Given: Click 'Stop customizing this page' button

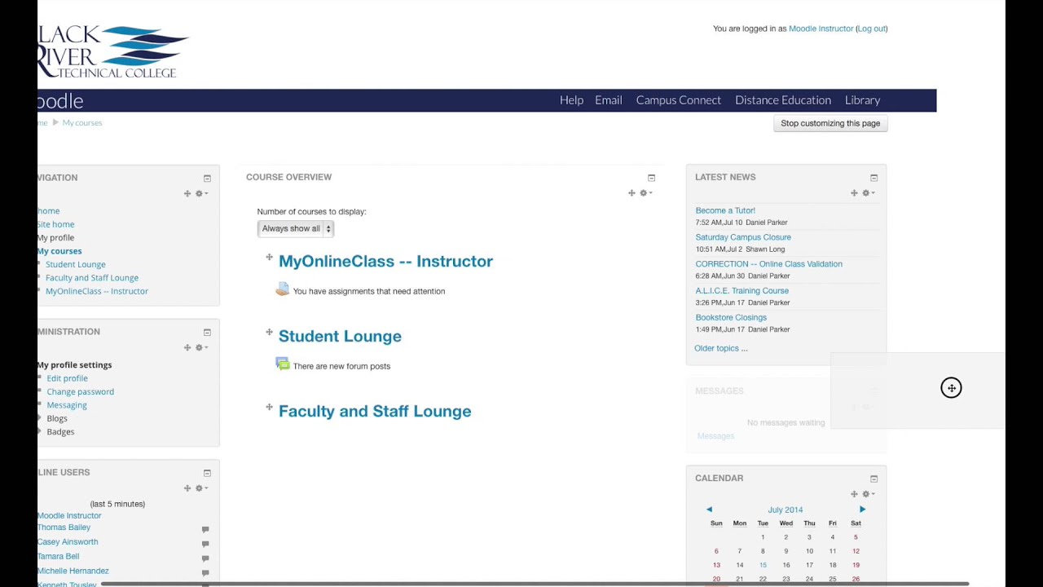Looking at the screenshot, I should pos(830,123).
